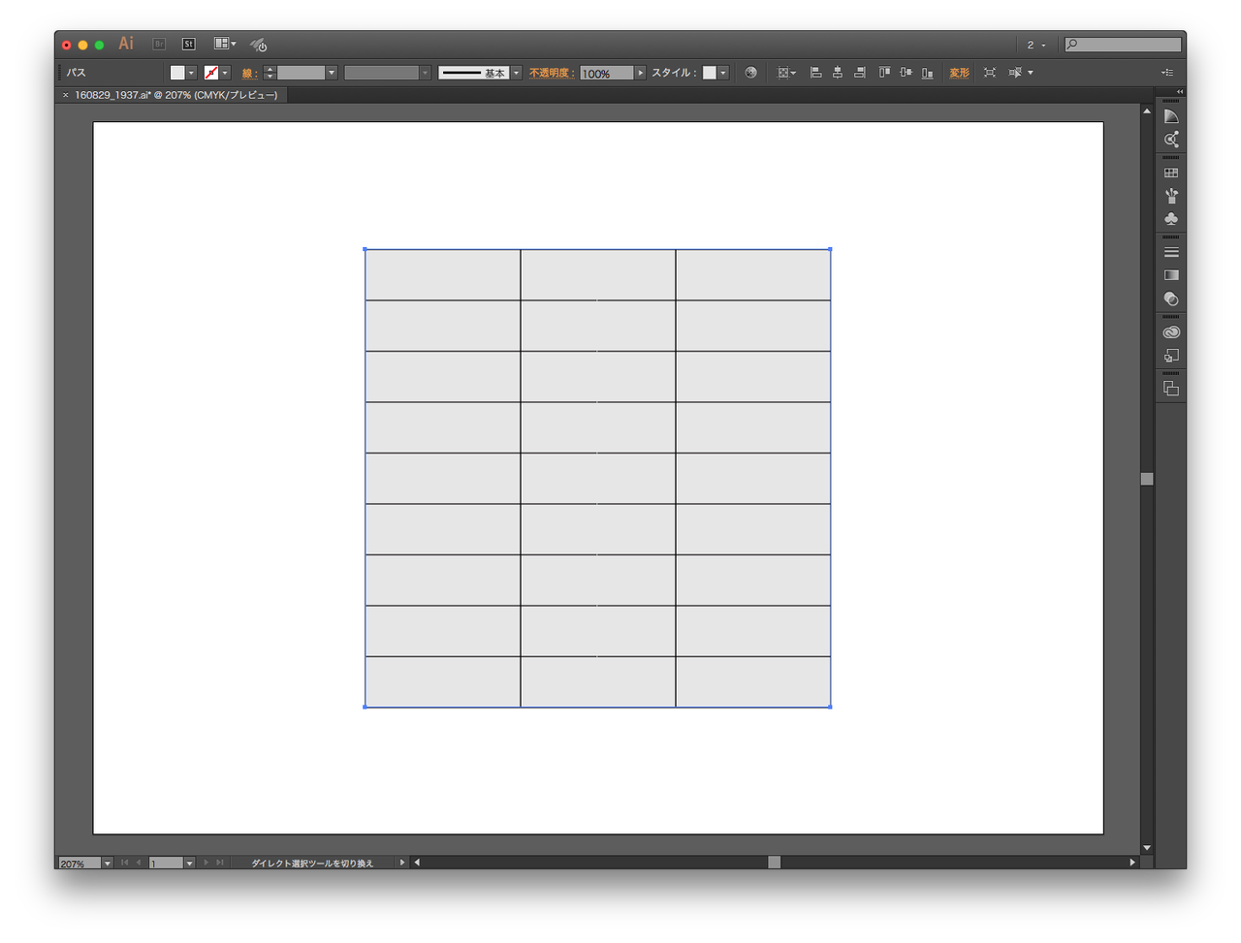Open the 線 (stroke) panel link
This screenshot has height=943, width=1241.
pyautogui.click(x=248, y=73)
